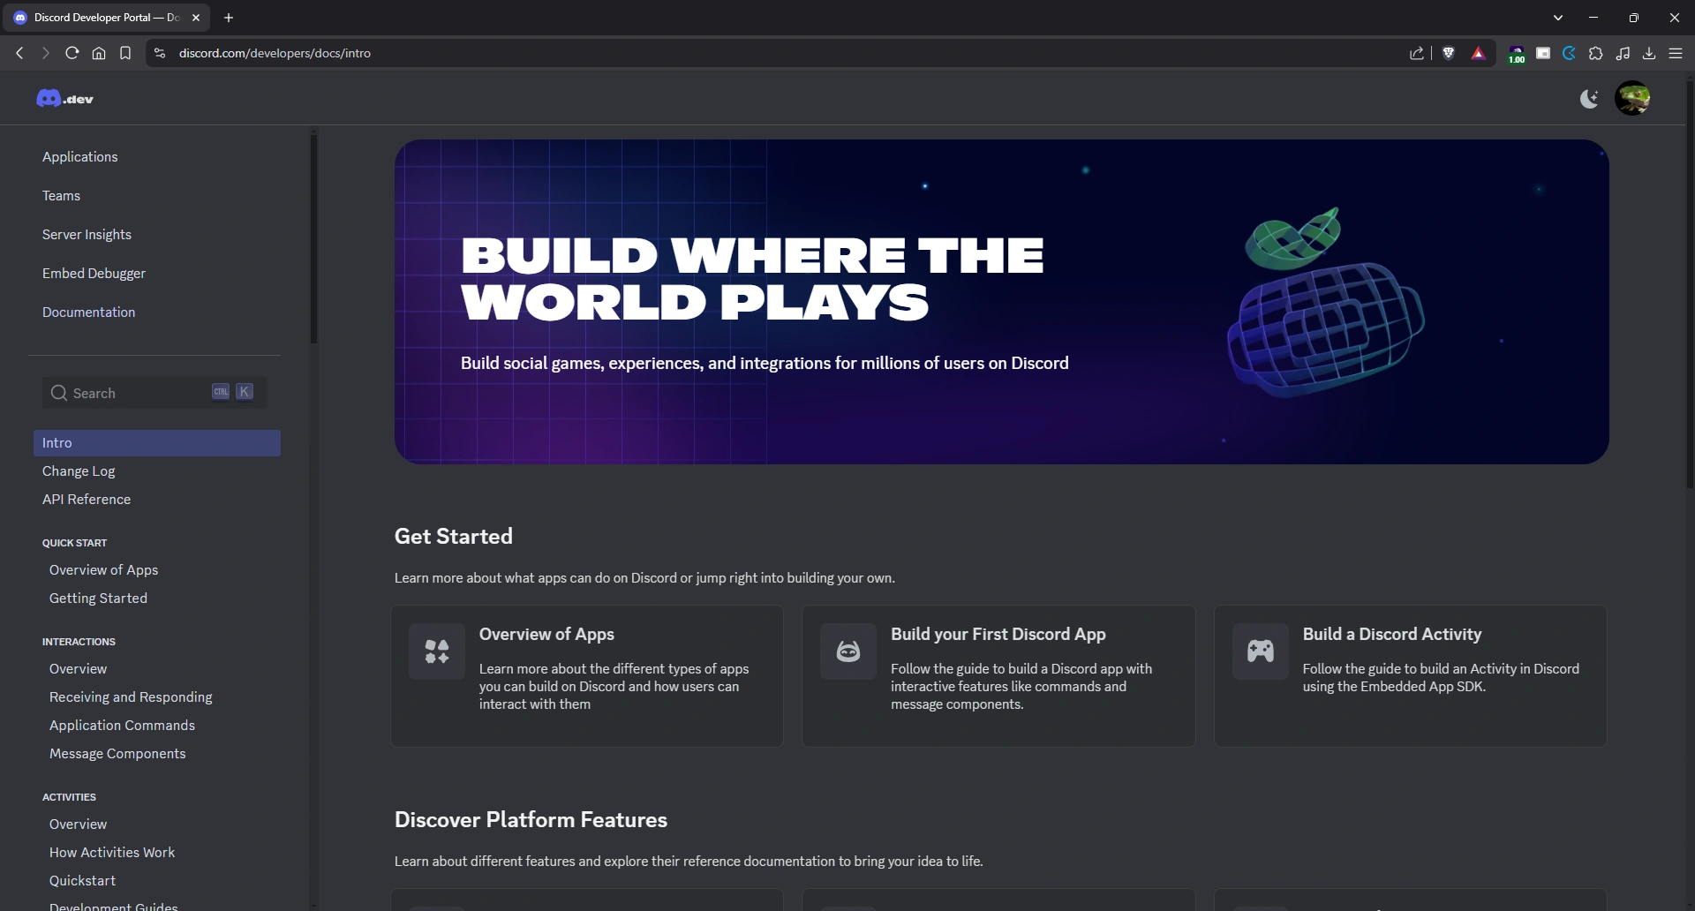Click the share page icon in address bar
Image resolution: width=1695 pixels, height=911 pixels.
pyautogui.click(x=1417, y=53)
